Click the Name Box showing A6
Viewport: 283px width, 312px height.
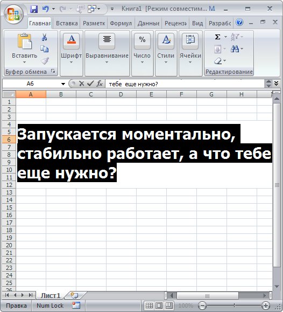31,84
